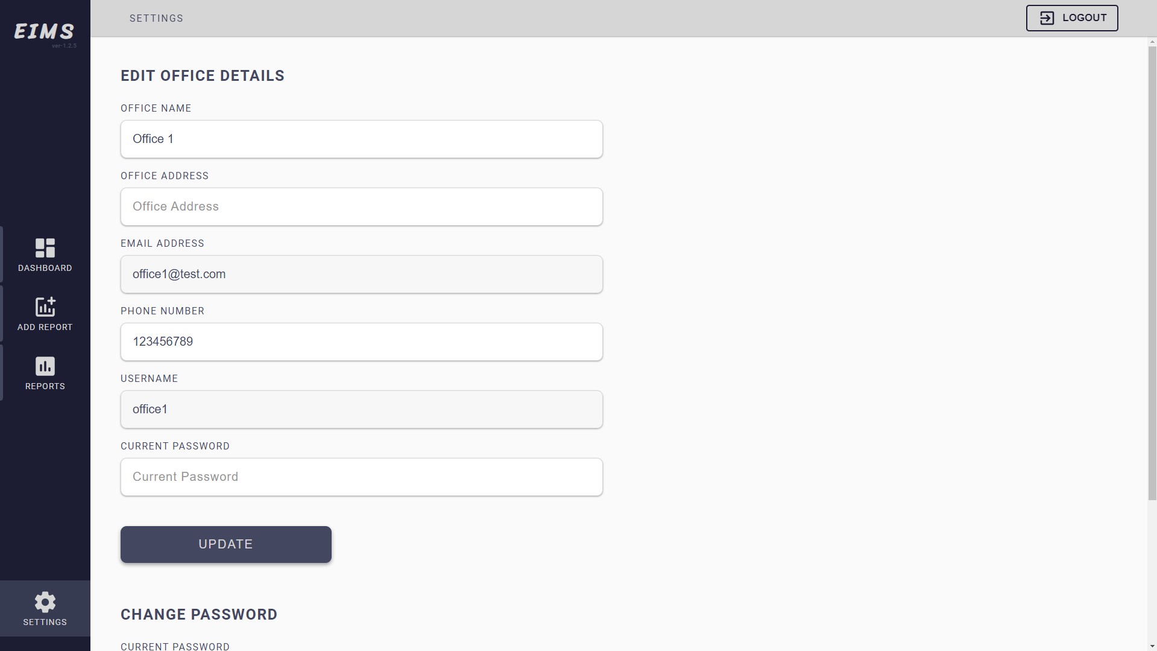Click the Username field showing office1
The image size is (1157, 651).
click(x=361, y=410)
